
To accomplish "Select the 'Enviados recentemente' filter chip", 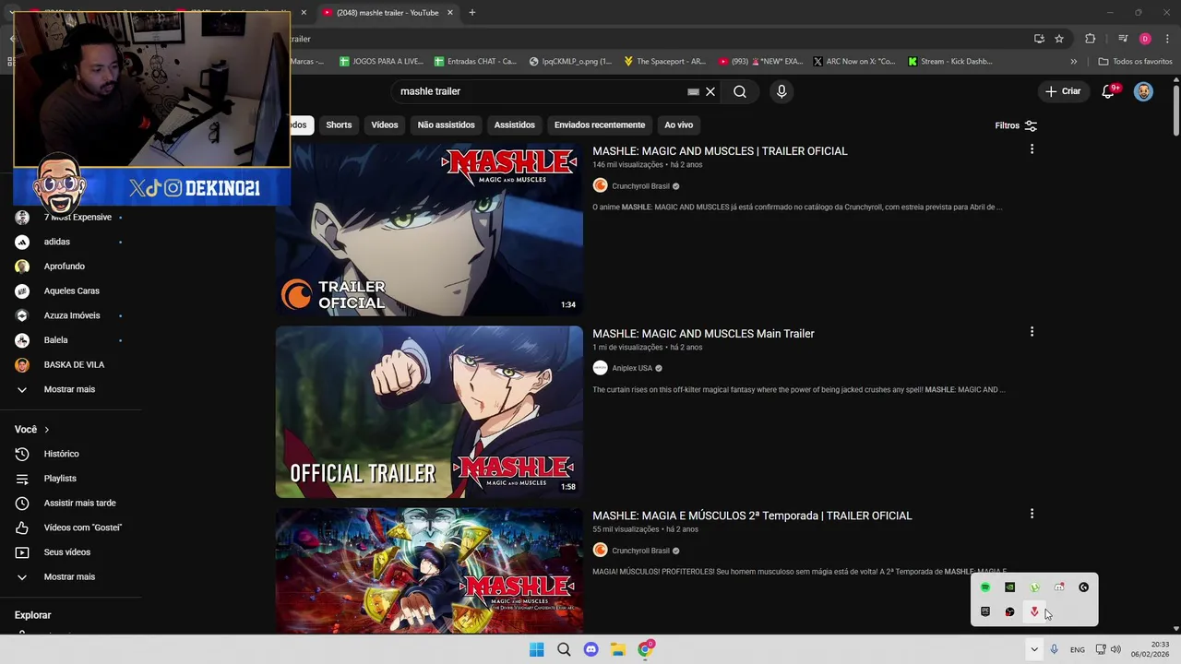I will (600, 125).
